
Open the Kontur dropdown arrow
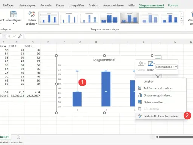154,64
